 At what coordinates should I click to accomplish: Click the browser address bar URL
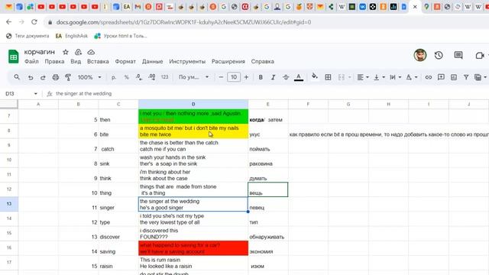coord(183,22)
